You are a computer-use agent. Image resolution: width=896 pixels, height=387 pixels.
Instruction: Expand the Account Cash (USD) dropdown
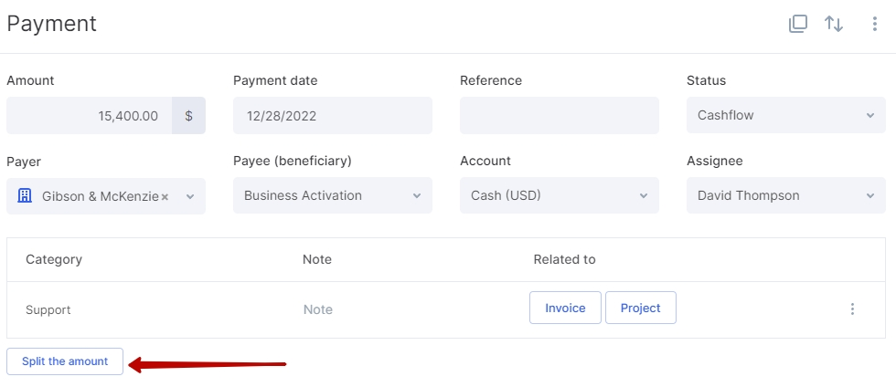559,196
